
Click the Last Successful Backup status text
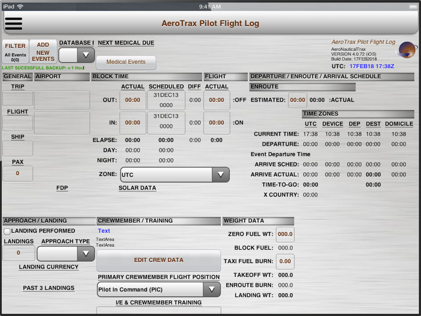(x=43, y=68)
